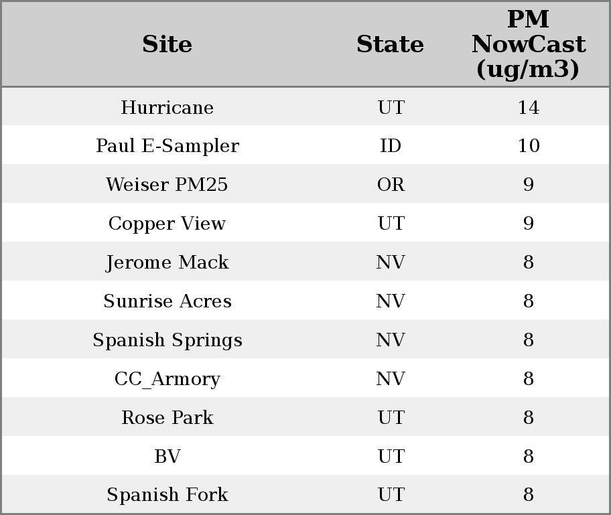Click the OR state cell
Image resolution: width=611 pixels, height=515 pixels.
pos(391,185)
